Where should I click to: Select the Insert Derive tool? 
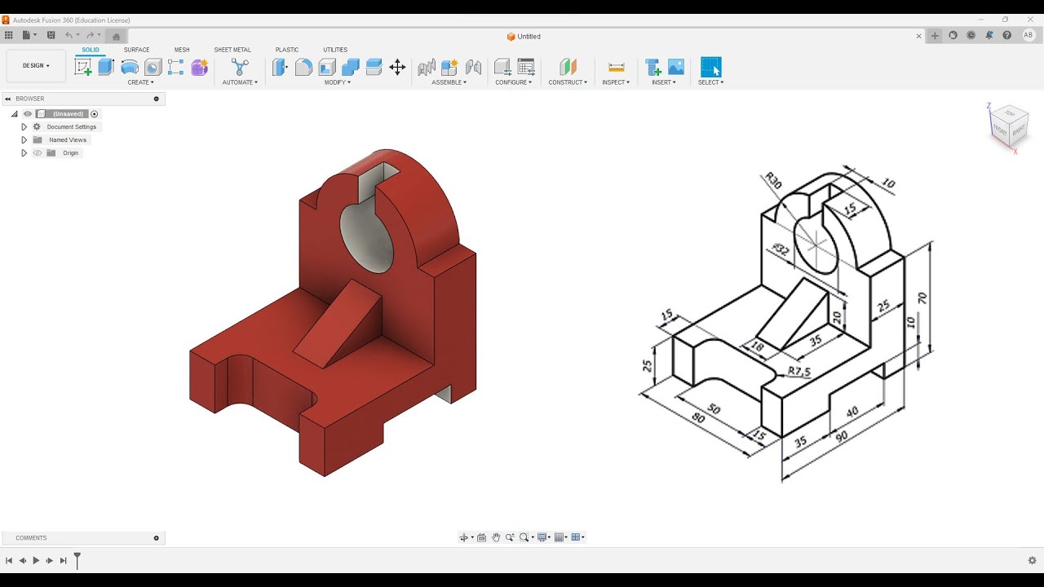652,68
